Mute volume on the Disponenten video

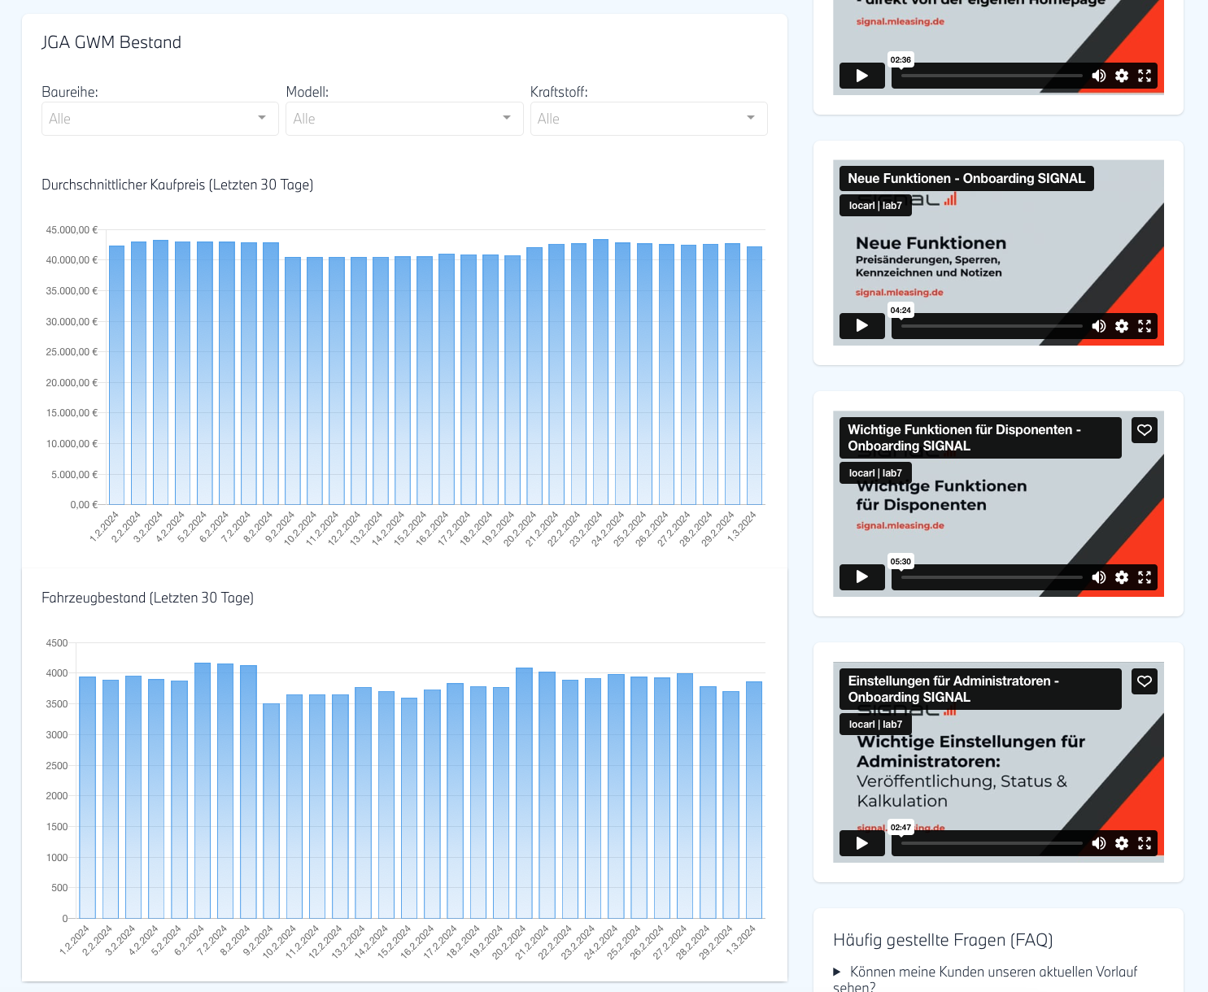(x=1098, y=577)
